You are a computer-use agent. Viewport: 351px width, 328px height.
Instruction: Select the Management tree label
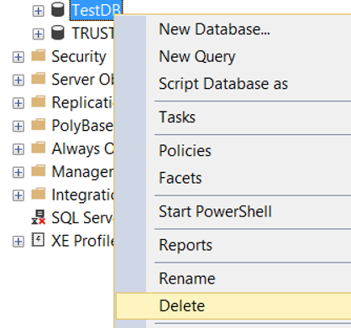(83, 172)
